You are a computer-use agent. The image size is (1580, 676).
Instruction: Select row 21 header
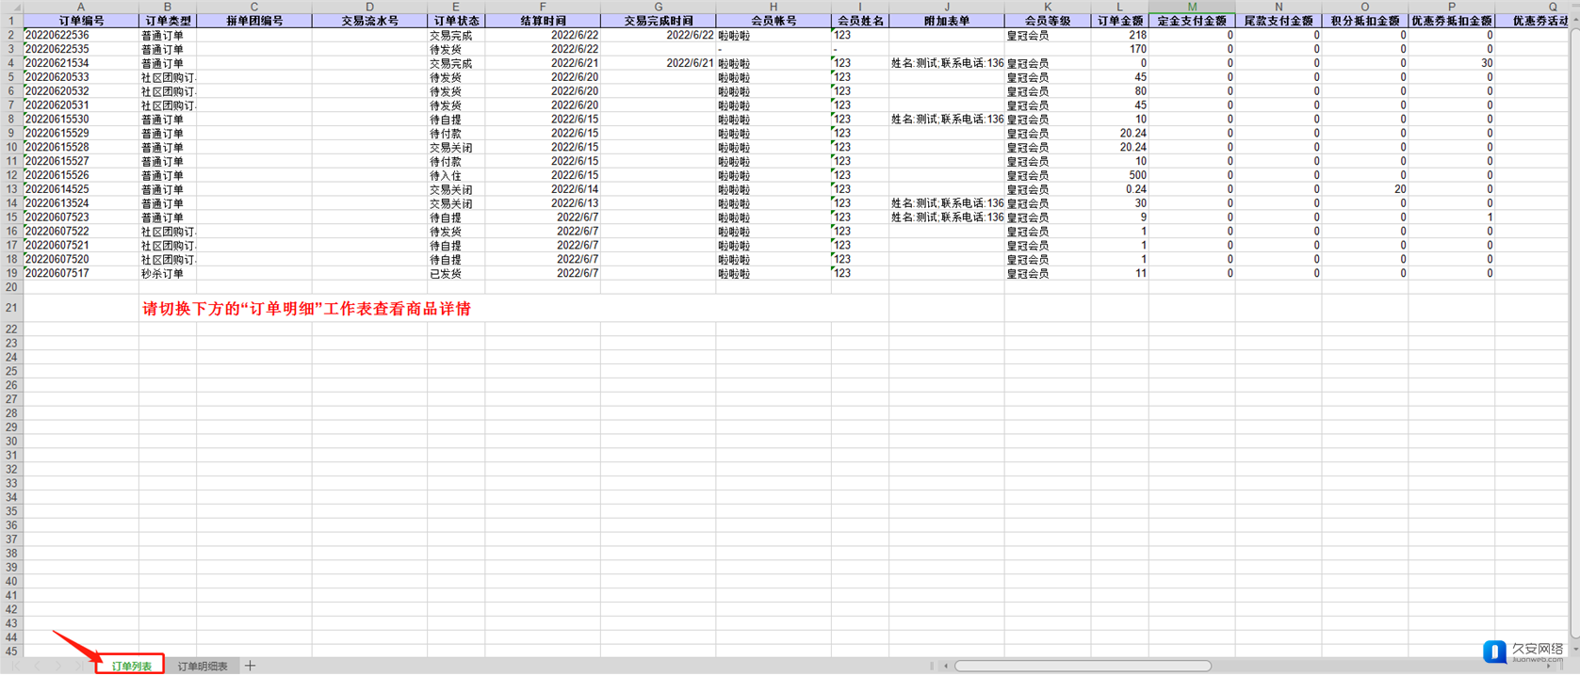(x=11, y=308)
